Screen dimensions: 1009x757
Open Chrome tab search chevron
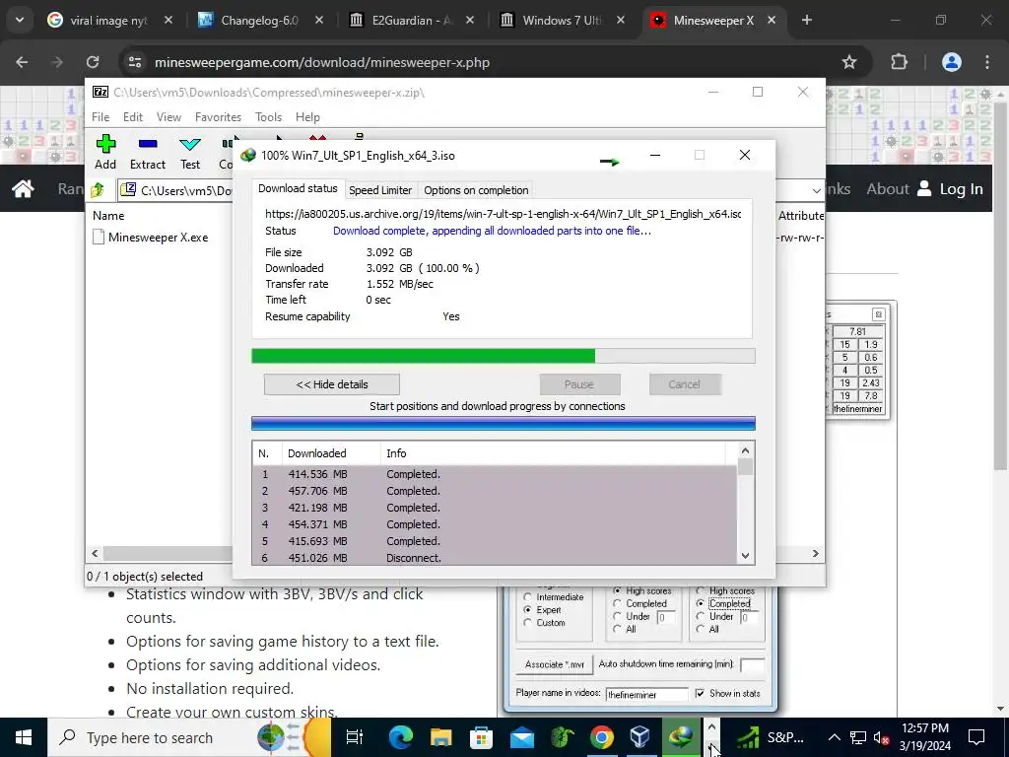(x=20, y=20)
